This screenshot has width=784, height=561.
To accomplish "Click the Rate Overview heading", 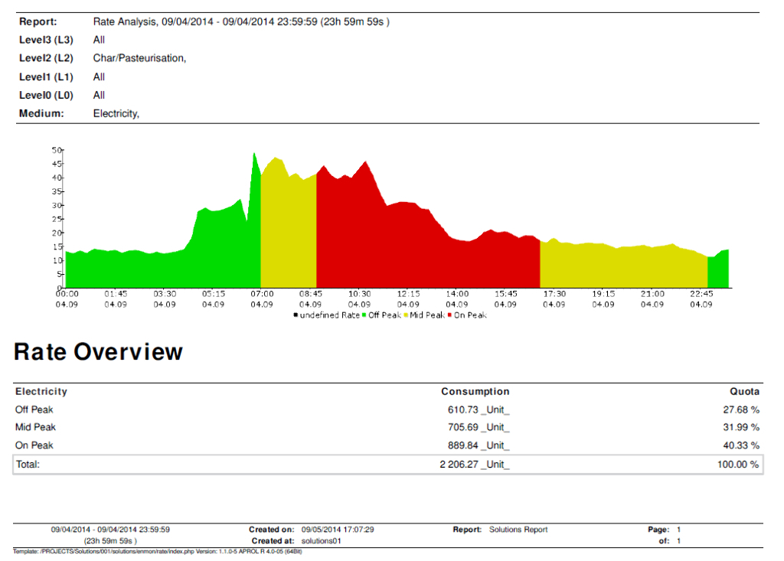I will pos(98,352).
